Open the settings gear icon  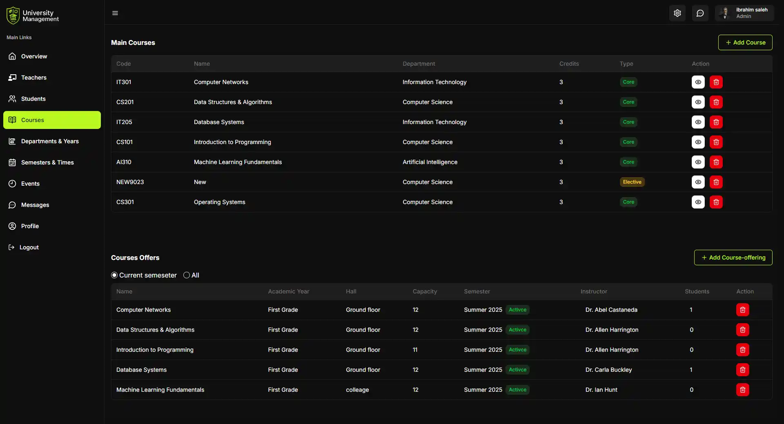point(677,13)
